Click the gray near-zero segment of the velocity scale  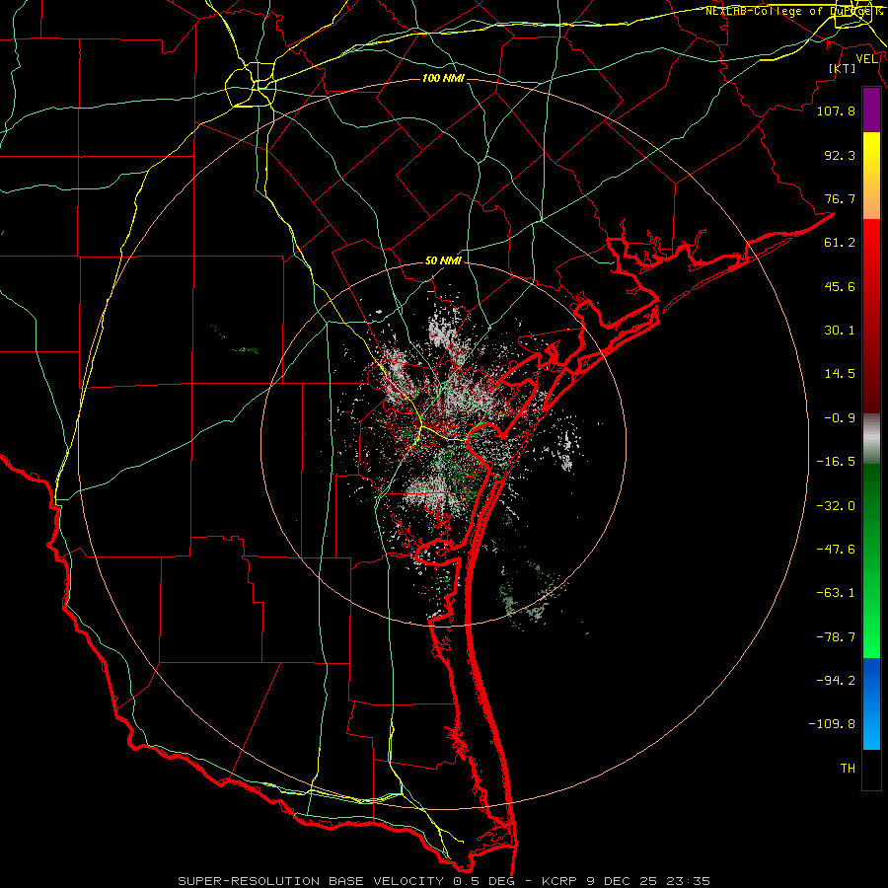[x=871, y=439]
